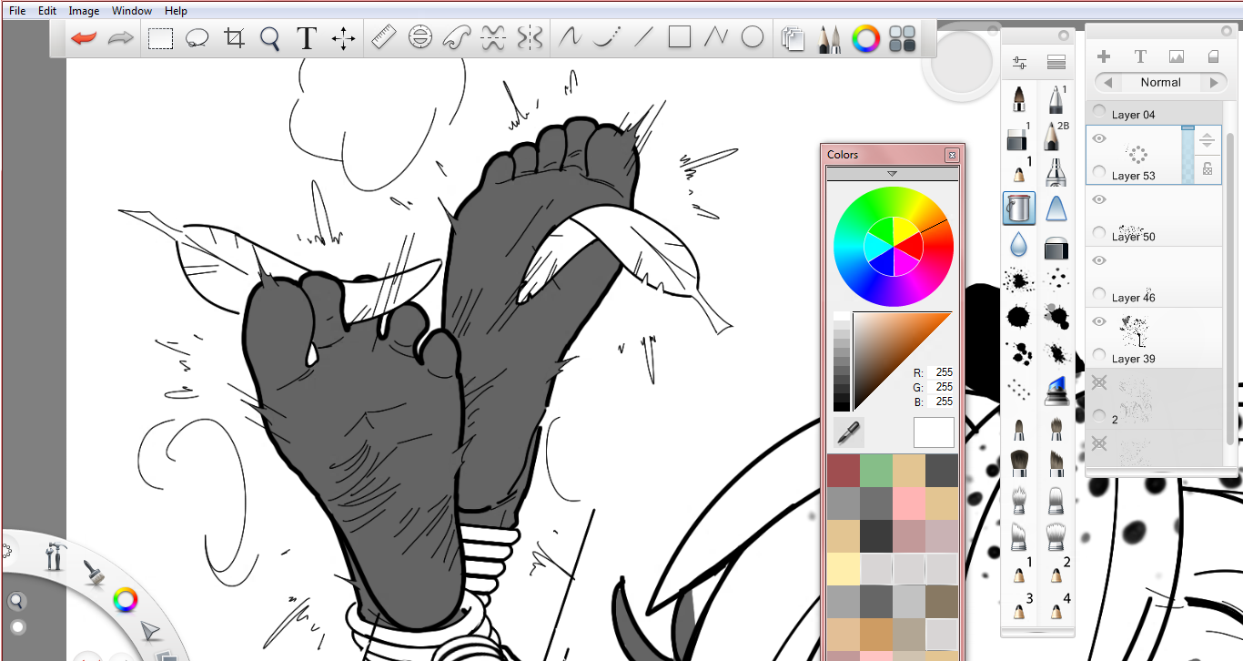Viewport: 1243px width, 661px height.
Task: Add a text layer in Layer Editor
Action: click(1140, 56)
